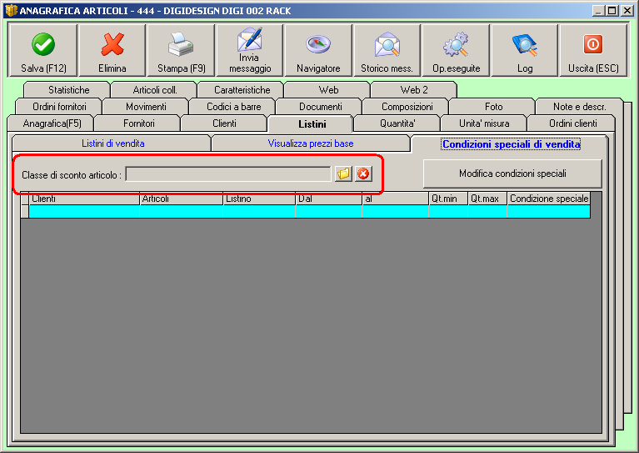639x453 pixels.
Task: Open Storico mess. message history
Action: click(x=387, y=50)
